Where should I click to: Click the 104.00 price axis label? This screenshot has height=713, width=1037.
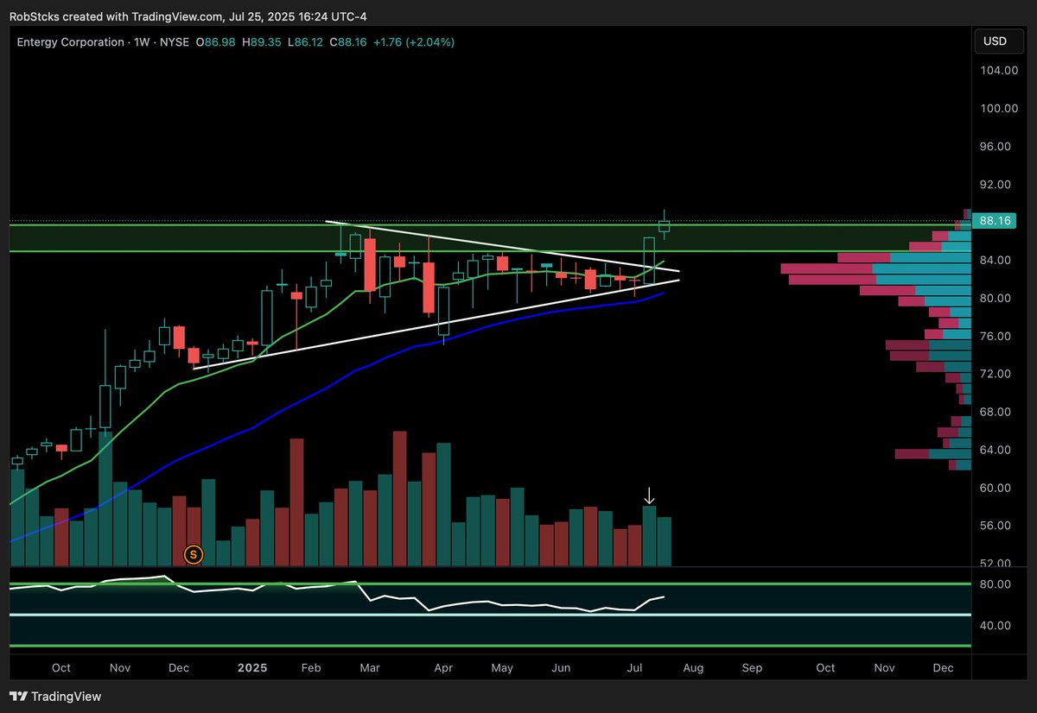999,71
